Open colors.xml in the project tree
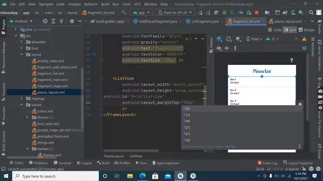The width and height of the screenshot is (323, 181). [x=45, y=111]
